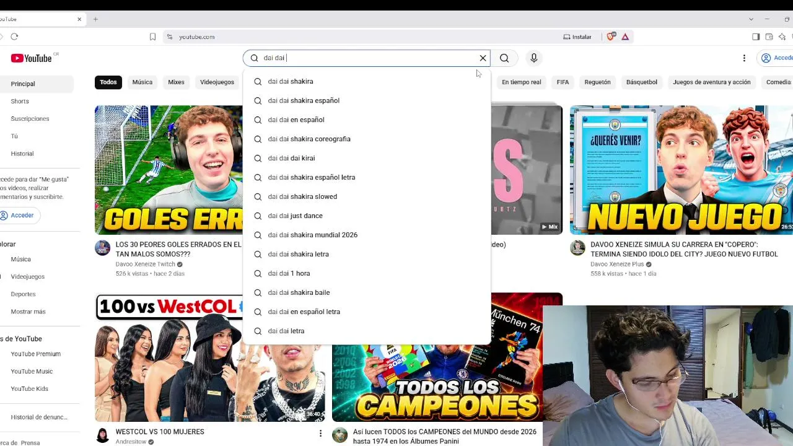Open Shorts in the sidebar

click(x=37, y=101)
